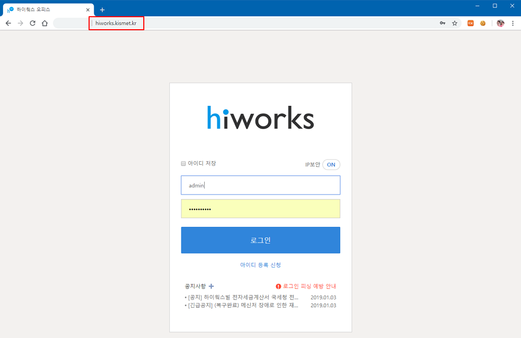Open a new browser tab
The width and height of the screenshot is (521, 338).
click(x=102, y=10)
